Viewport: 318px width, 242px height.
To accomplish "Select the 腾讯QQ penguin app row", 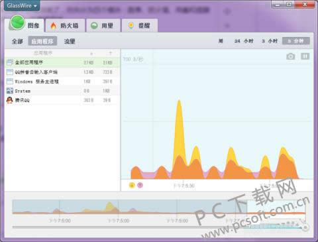I will (62, 100).
